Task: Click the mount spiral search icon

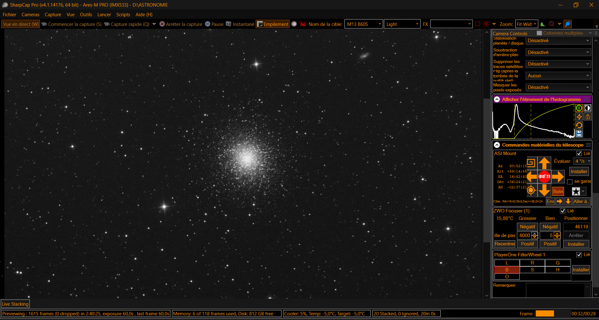Action: click(x=531, y=163)
